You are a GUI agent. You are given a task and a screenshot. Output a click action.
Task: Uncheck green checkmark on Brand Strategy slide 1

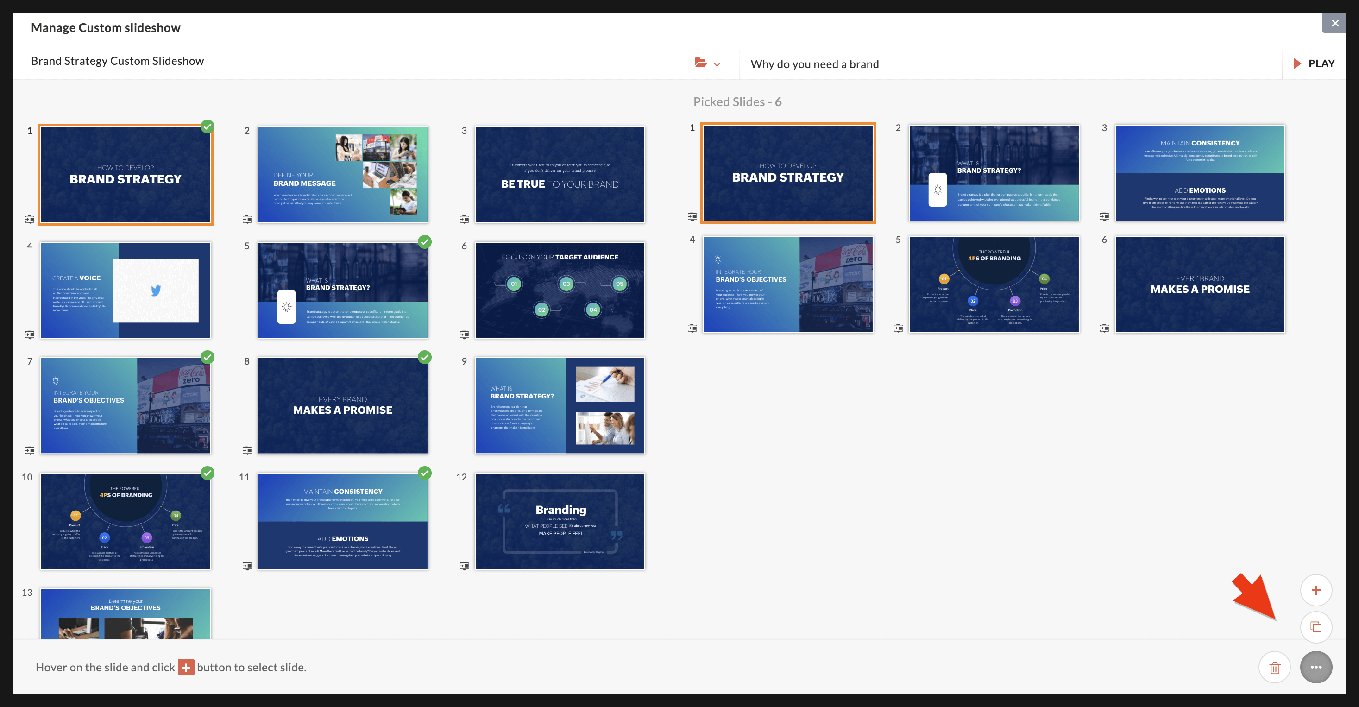(208, 126)
